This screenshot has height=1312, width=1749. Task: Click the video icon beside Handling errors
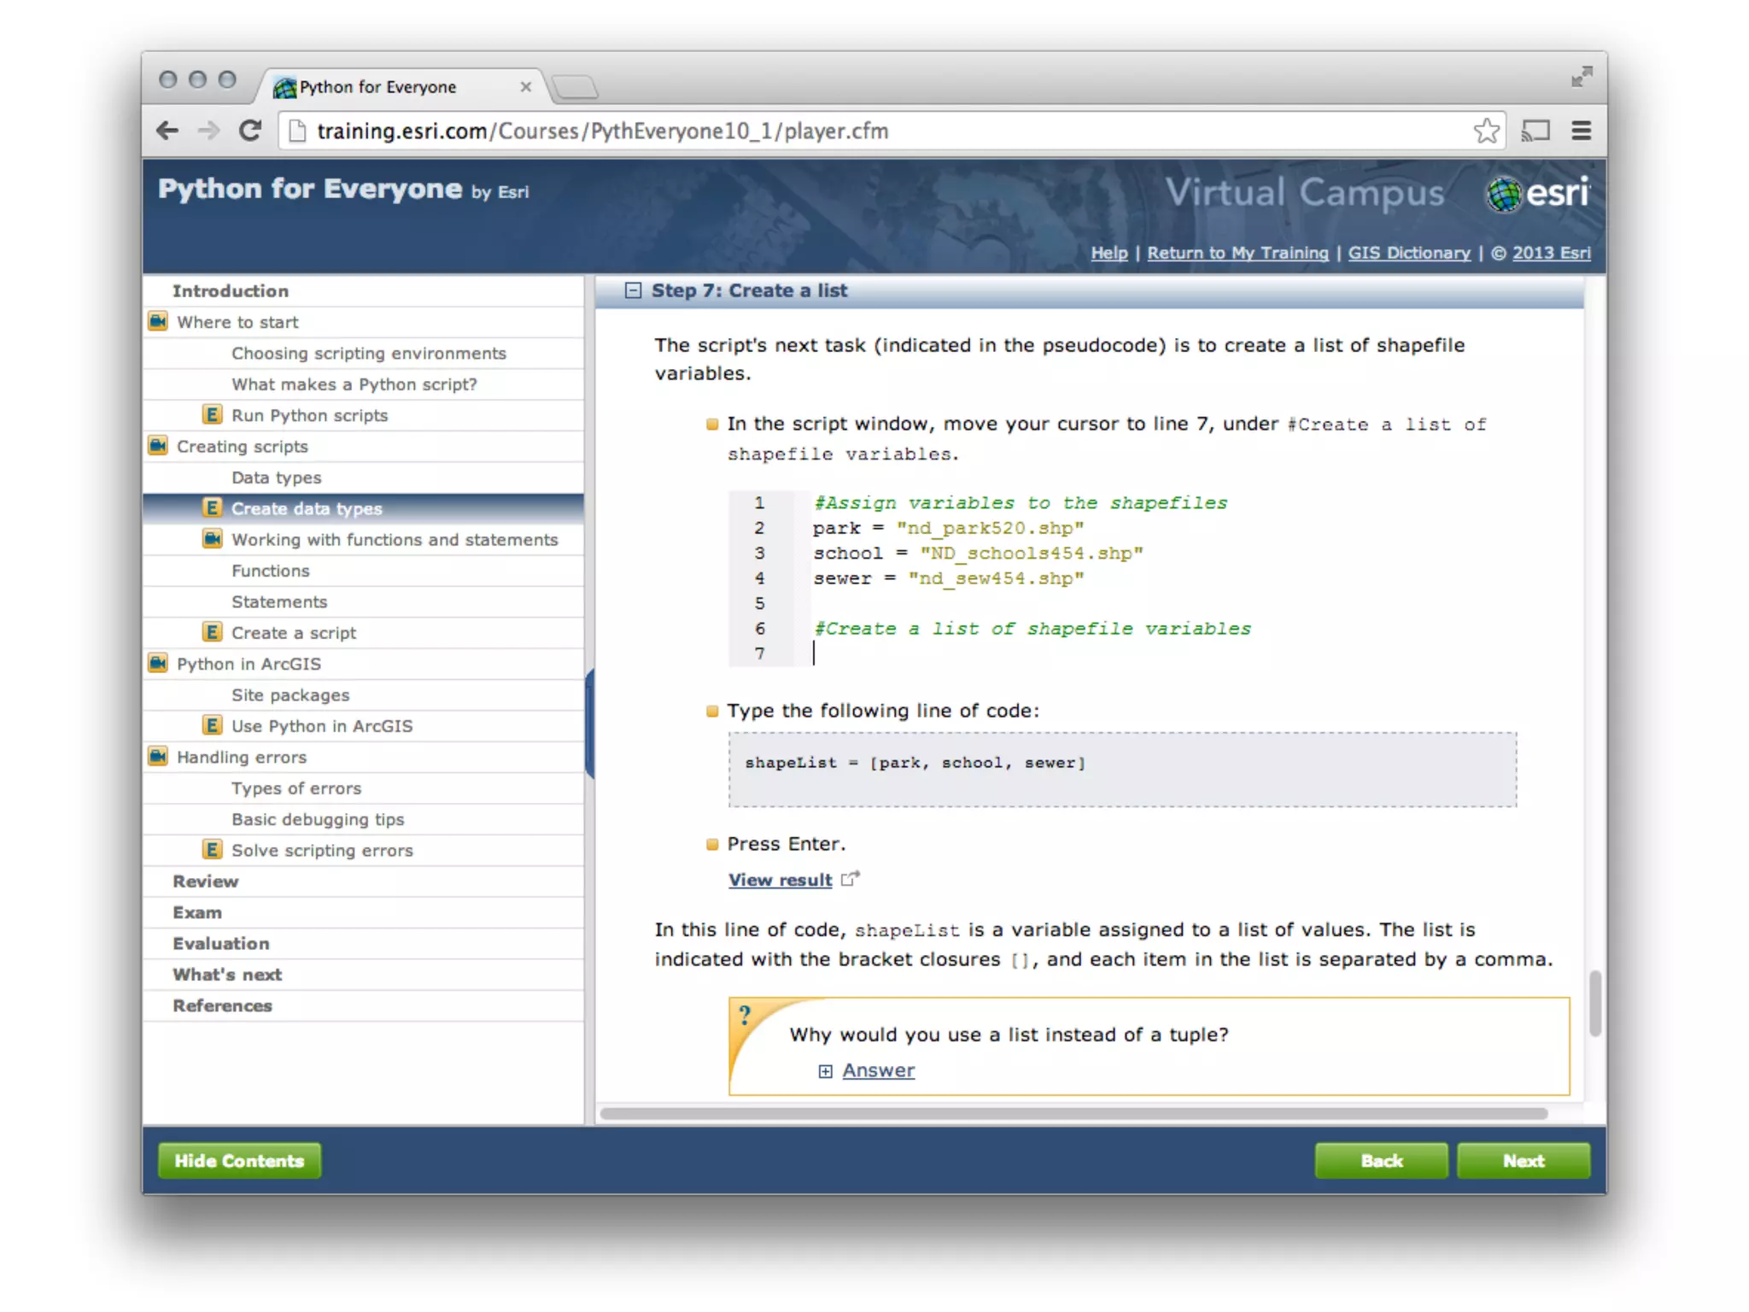159,757
